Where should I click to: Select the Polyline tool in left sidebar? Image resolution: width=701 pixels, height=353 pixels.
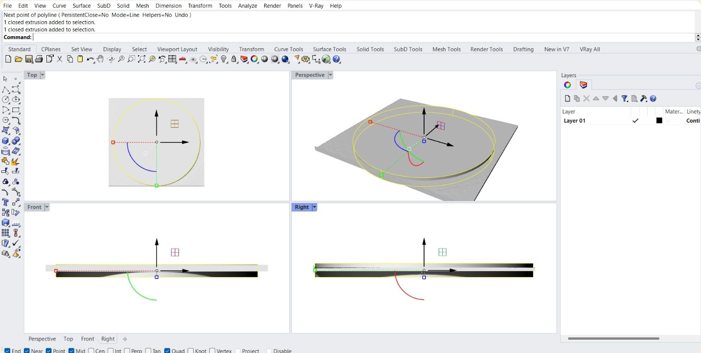click(x=6, y=90)
